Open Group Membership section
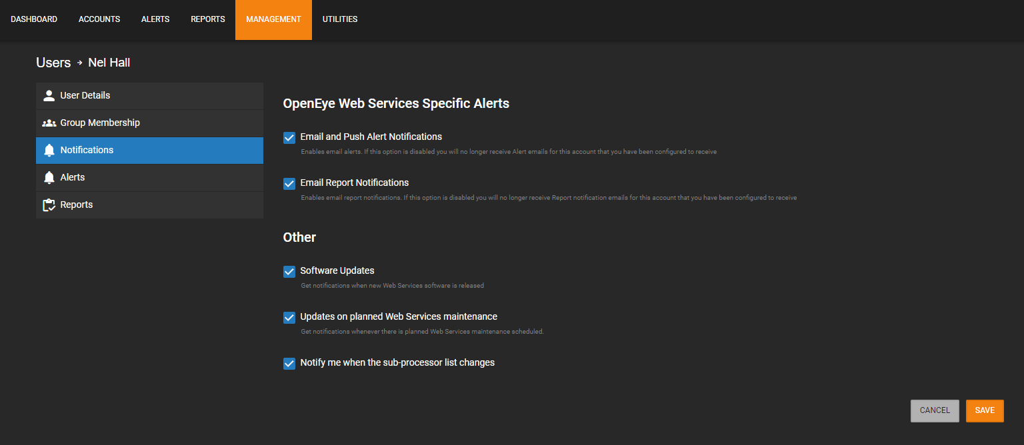 tap(149, 123)
